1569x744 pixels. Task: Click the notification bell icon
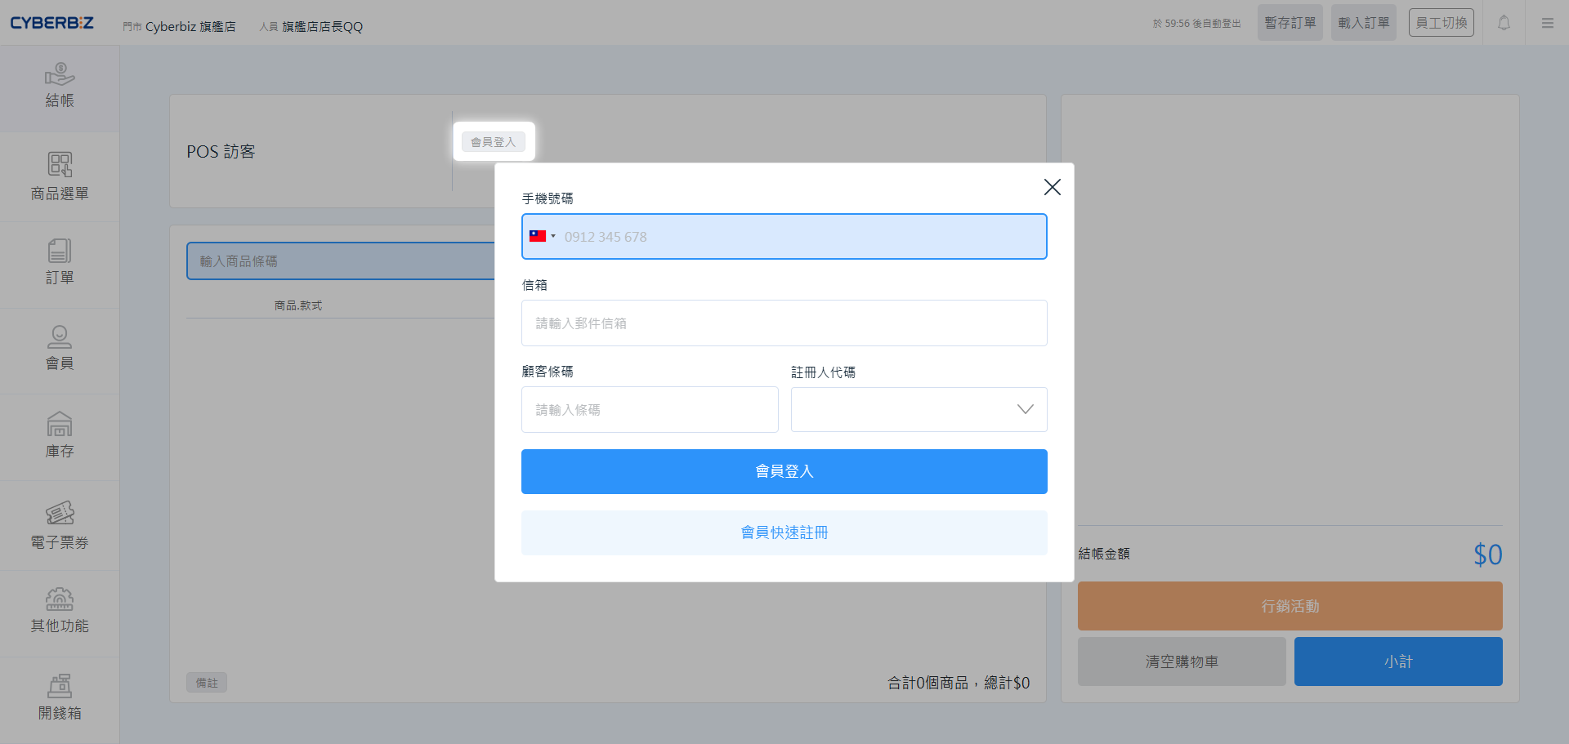click(x=1504, y=23)
